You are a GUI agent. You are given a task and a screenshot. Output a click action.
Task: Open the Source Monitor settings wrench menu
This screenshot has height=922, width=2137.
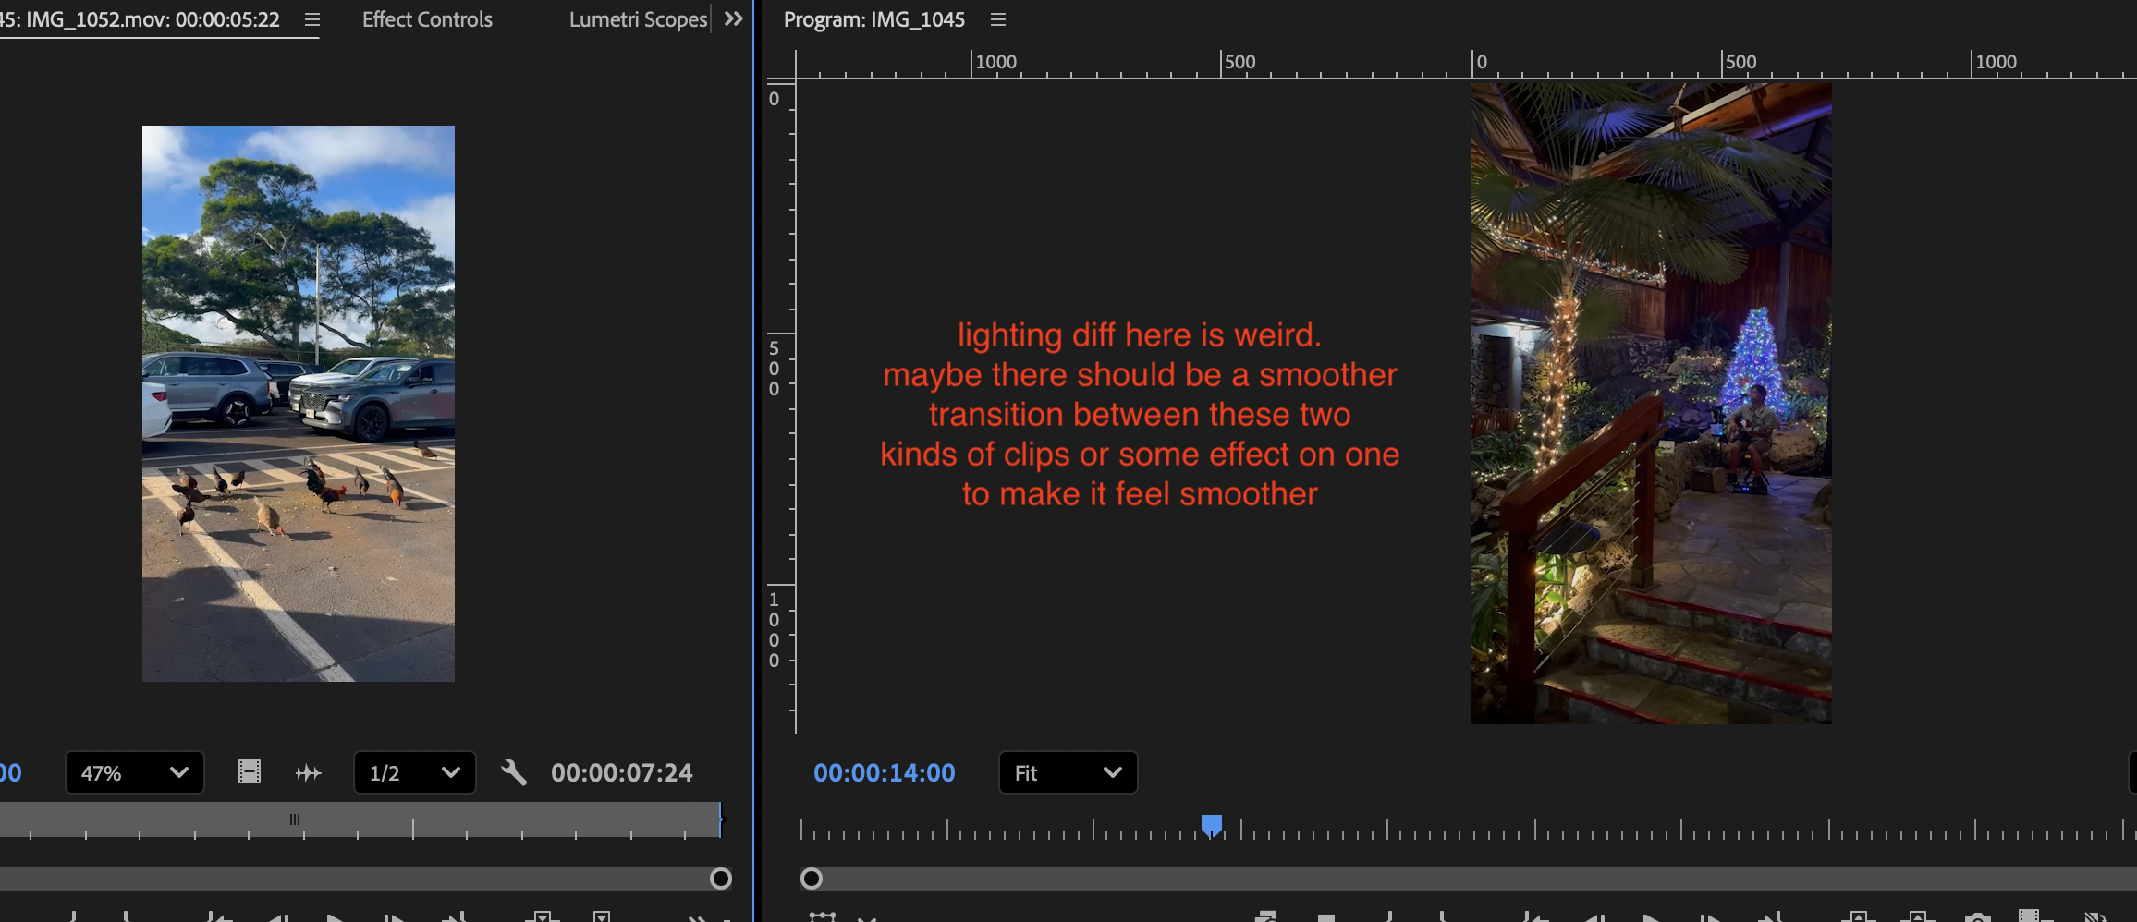click(514, 772)
